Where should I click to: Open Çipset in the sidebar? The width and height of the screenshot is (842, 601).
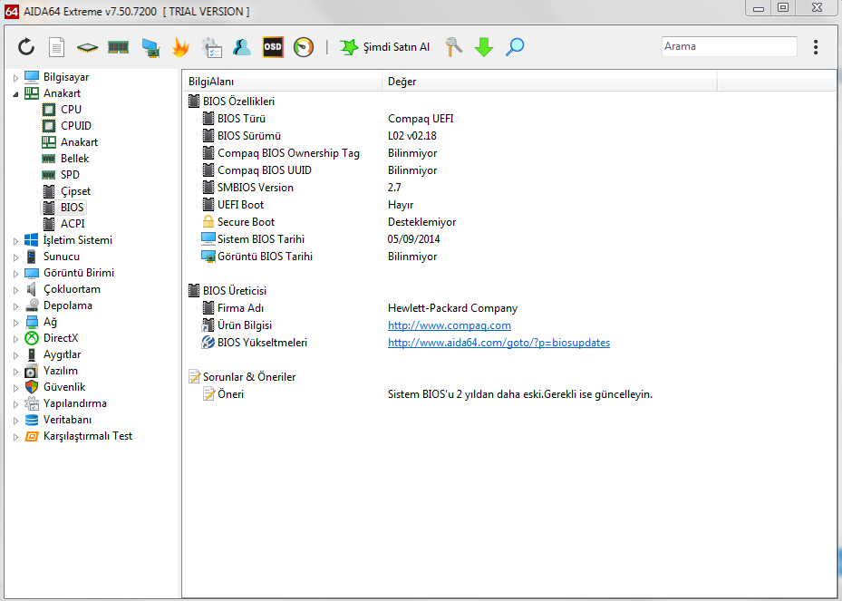[75, 191]
